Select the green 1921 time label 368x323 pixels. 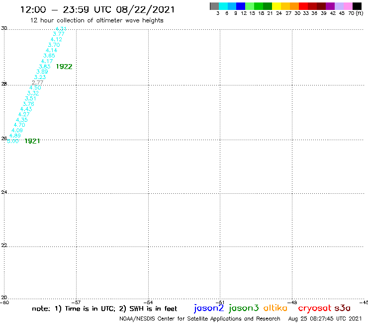pos(32,141)
